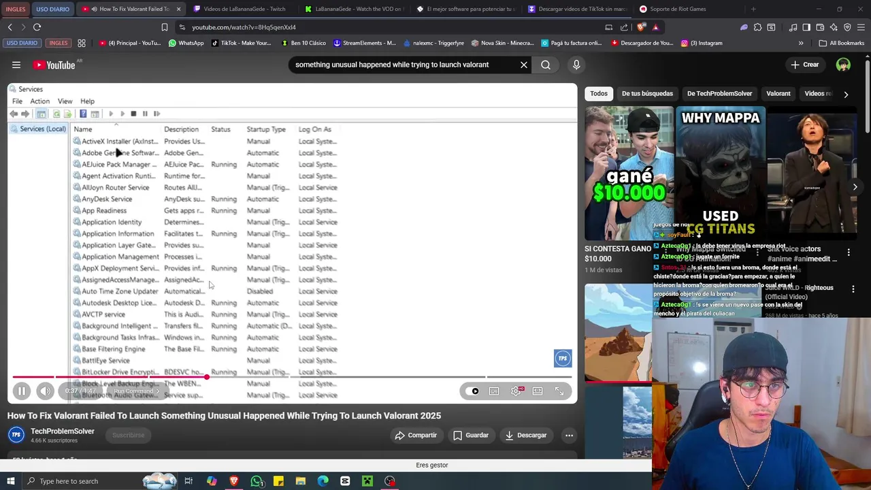Switch to the Videos de LaBananaGede Twitch tab
The width and height of the screenshot is (871, 490).
[240, 9]
